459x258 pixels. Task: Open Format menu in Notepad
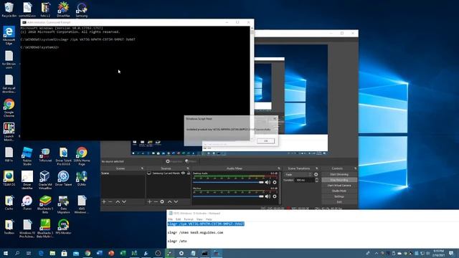tap(189, 219)
